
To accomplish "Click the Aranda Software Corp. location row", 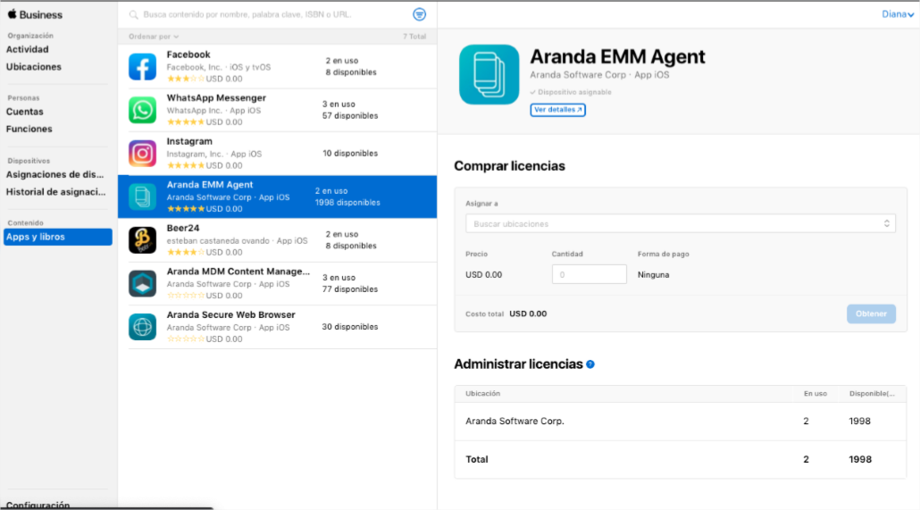I will [x=680, y=422].
